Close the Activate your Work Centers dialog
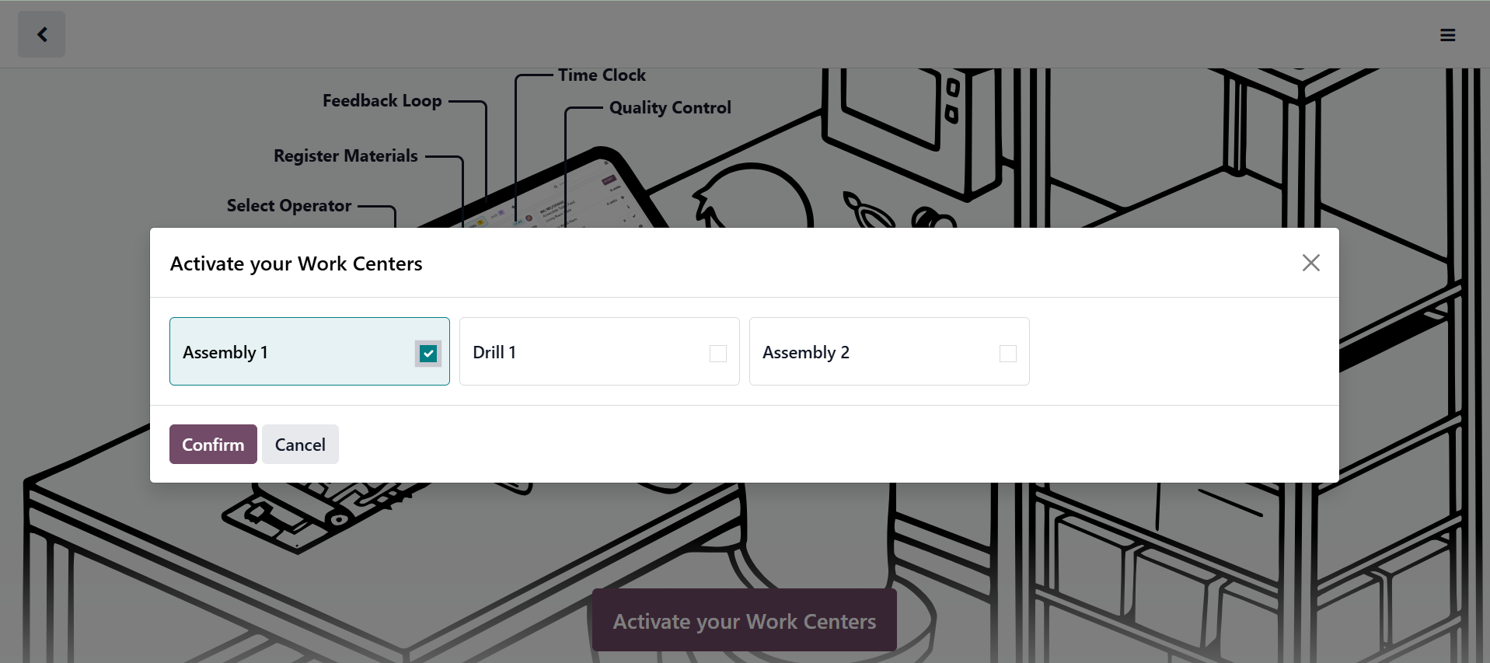 (1310, 263)
